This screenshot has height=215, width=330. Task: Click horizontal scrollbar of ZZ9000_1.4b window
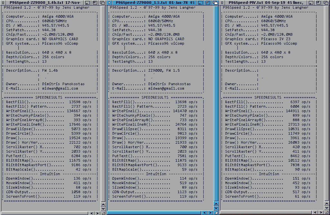45,213
